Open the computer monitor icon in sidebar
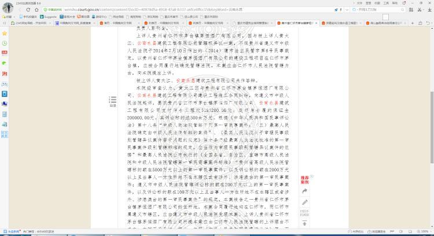 tap(5, 104)
